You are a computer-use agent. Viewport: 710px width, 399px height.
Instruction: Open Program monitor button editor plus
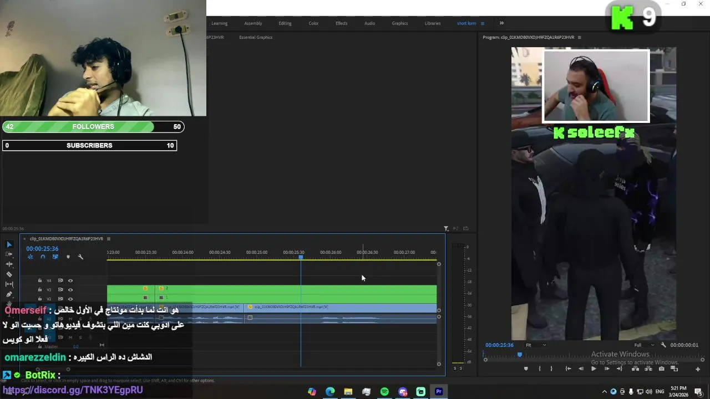(x=698, y=369)
